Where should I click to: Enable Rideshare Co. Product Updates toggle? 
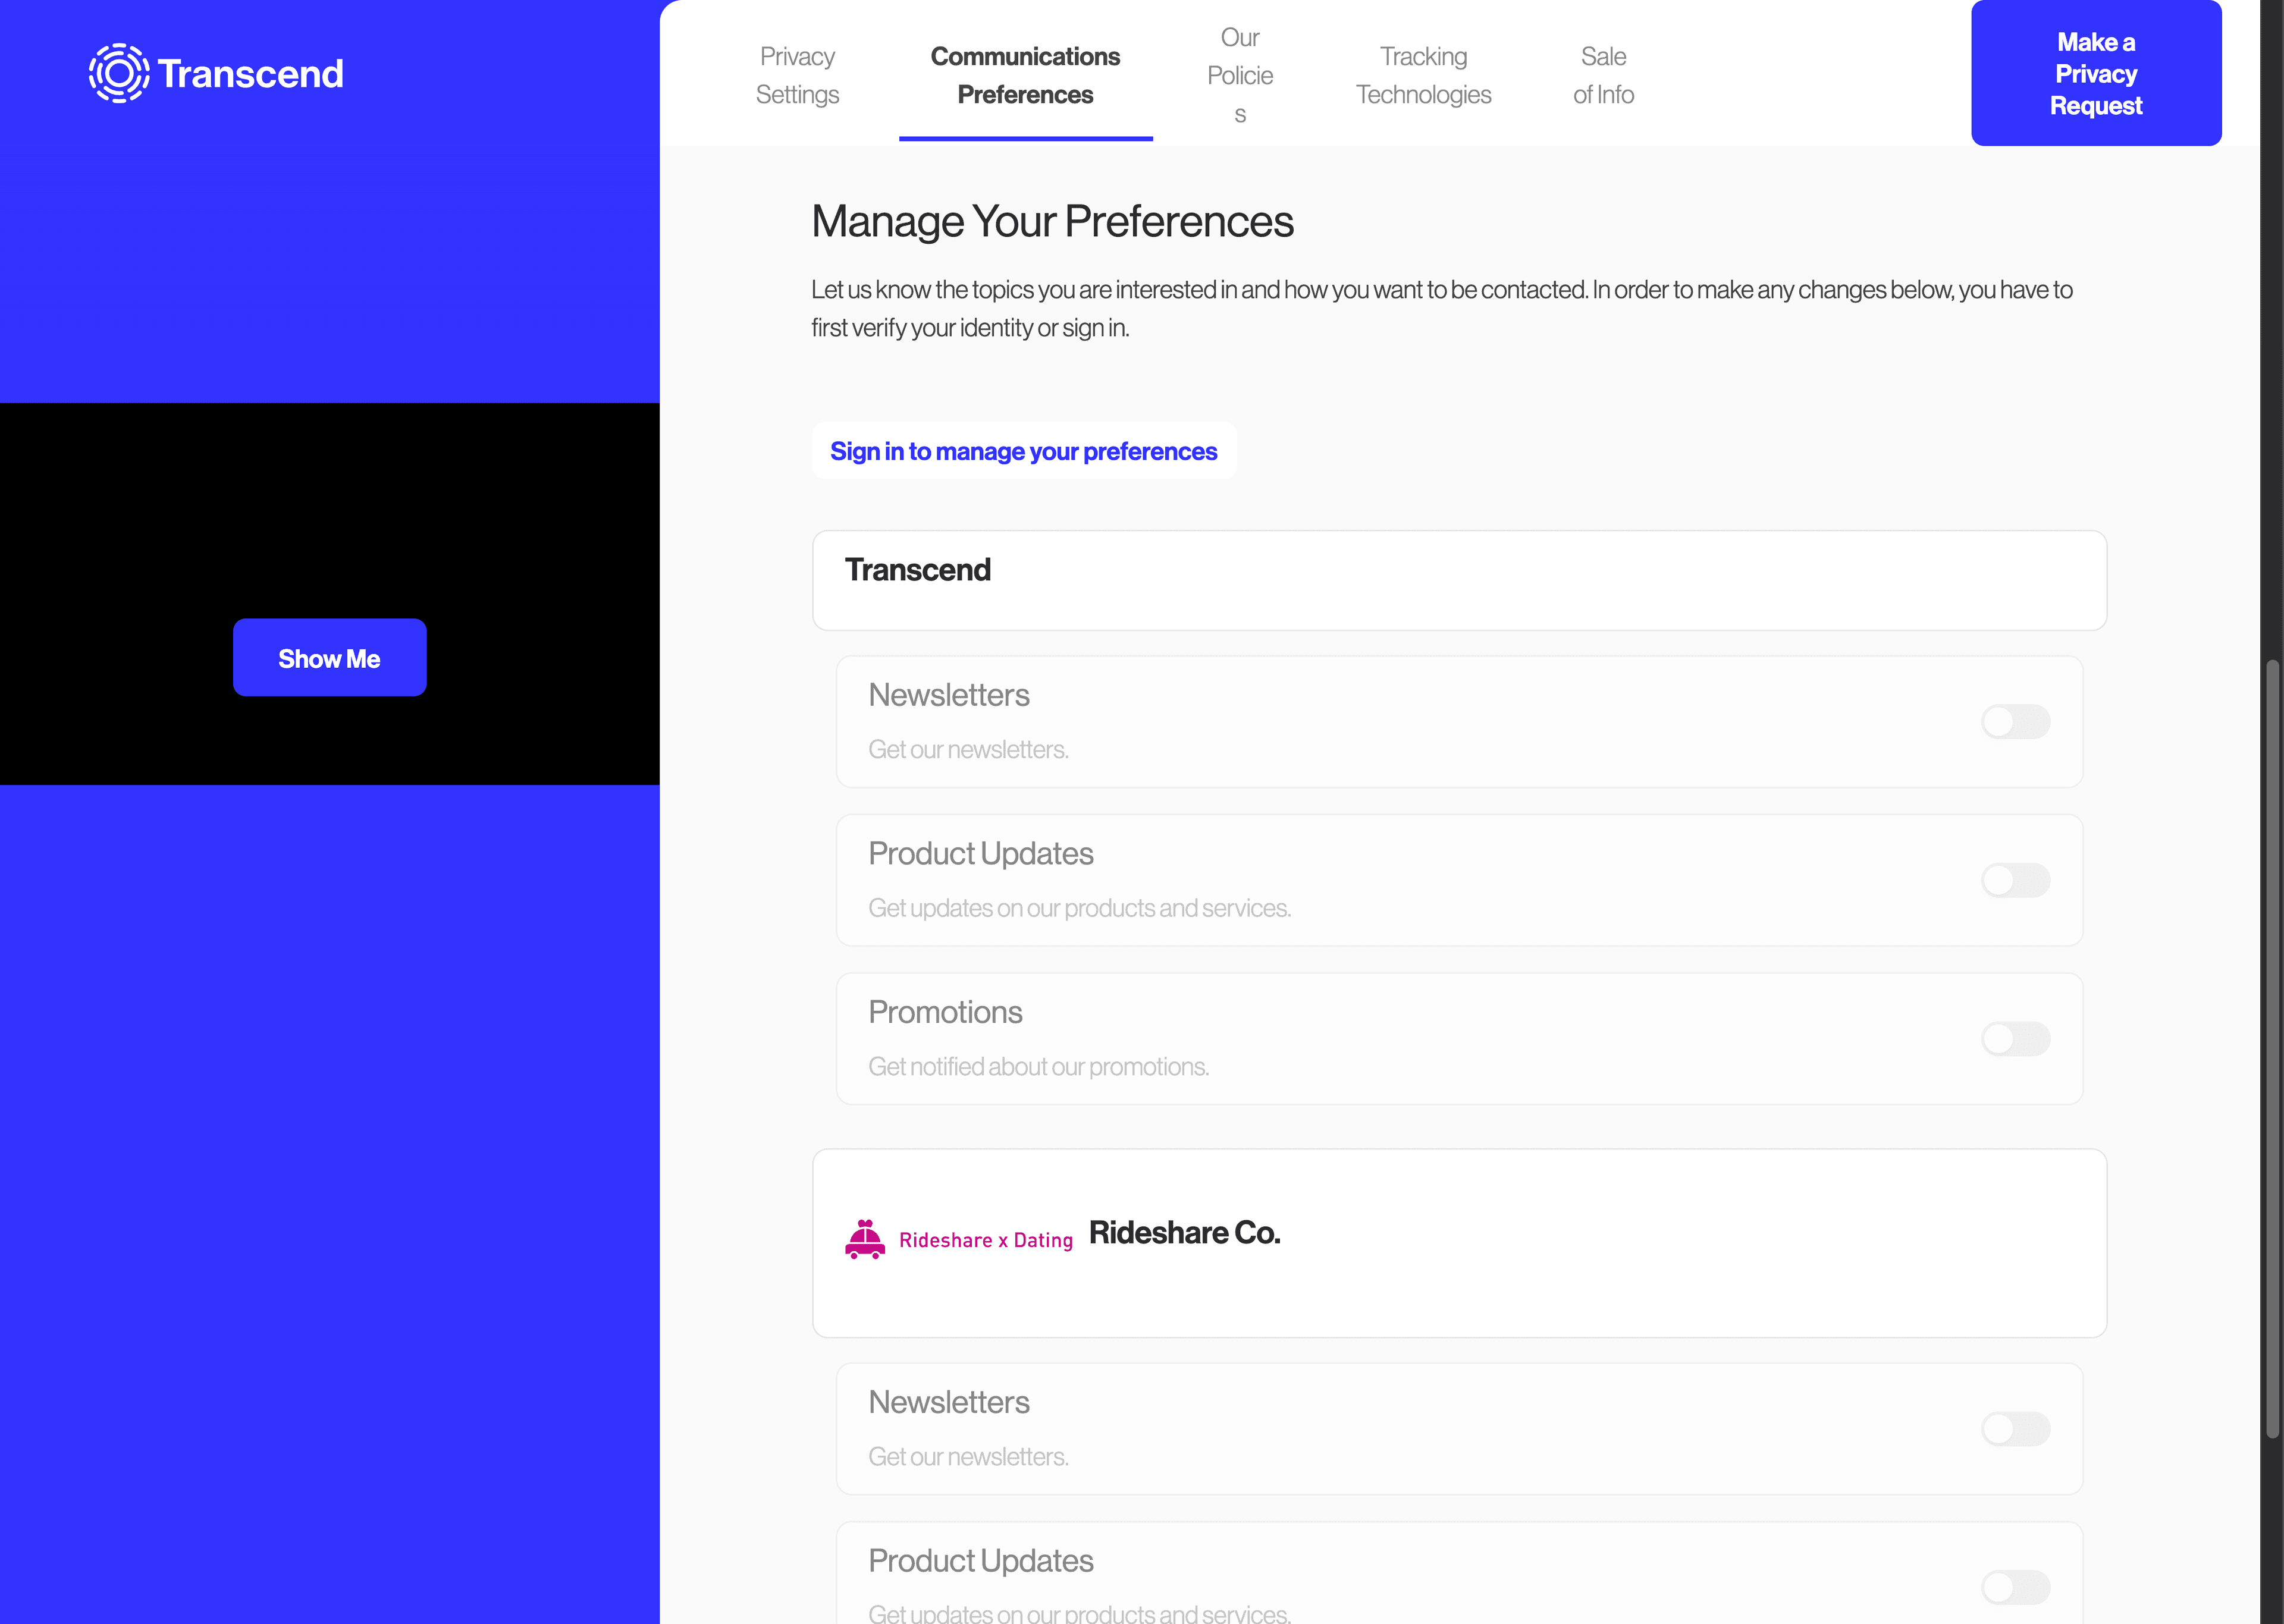[2015, 1587]
